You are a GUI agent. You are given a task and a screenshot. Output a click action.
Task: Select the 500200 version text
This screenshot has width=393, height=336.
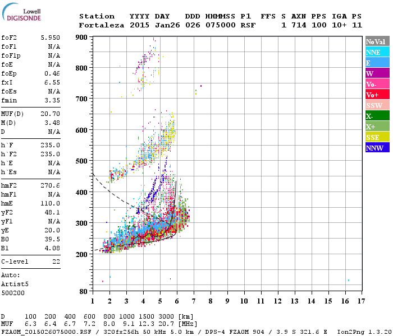[13, 293]
